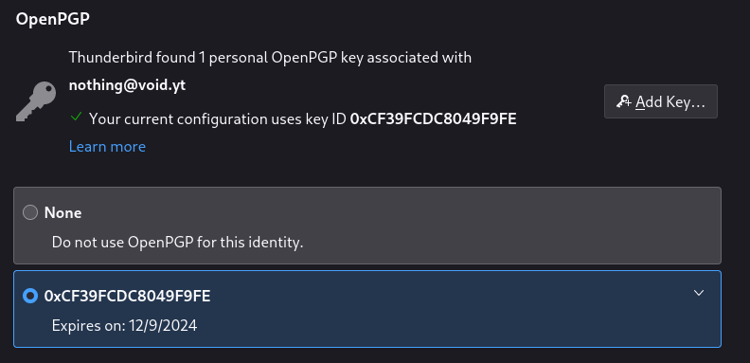The width and height of the screenshot is (750, 363).
Task: Expand key details with the chevron arrow
Action: [699, 293]
